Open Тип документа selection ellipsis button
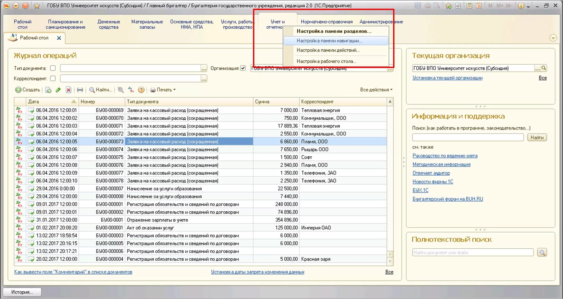 [204, 69]
